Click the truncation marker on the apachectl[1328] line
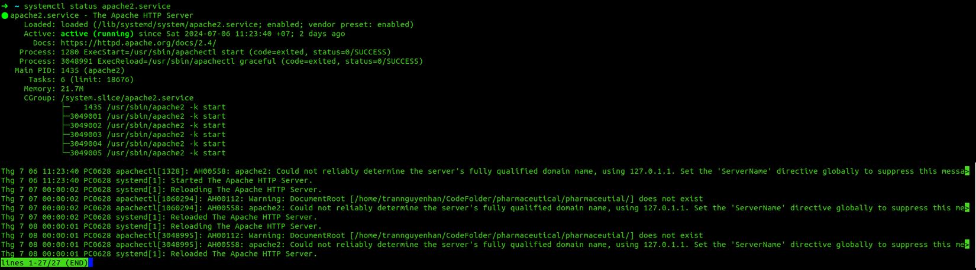 coord(967,171)
